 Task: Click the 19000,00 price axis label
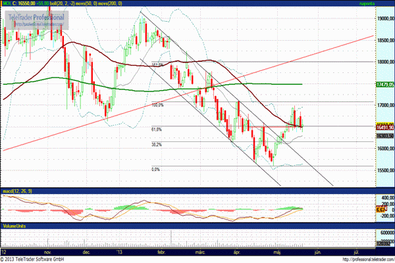click(x=386, y=18)
